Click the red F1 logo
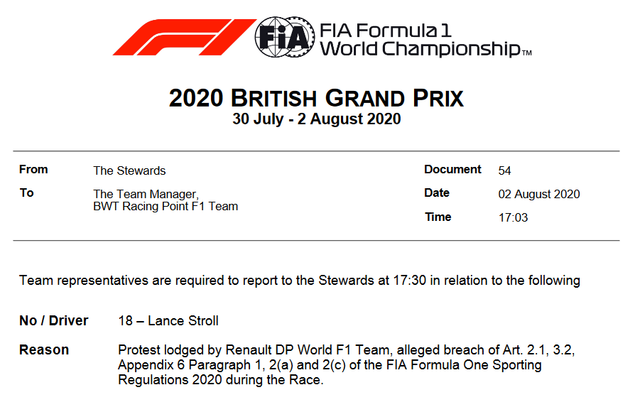This screenshot has height=407, width=635. (183, 37)
